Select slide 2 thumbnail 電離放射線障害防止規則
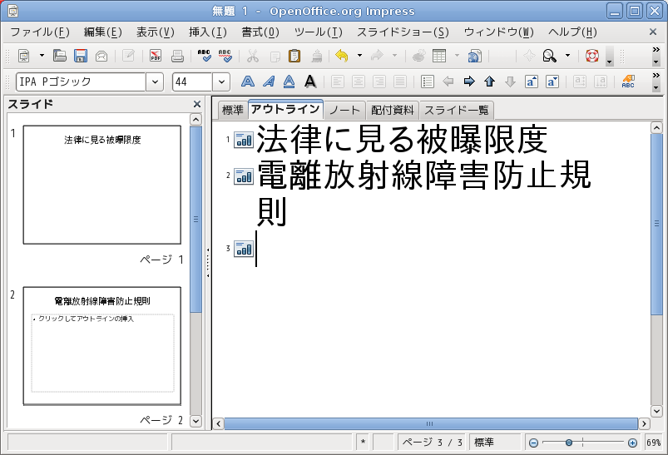The height and width of the screenshot is (455, 668). pos(101,345)
